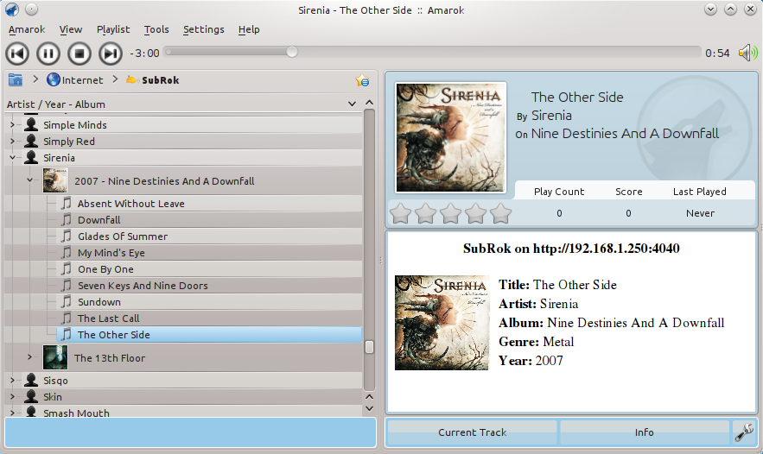Click the collection list scroll-down arrow at bottom

click(369, 409)
